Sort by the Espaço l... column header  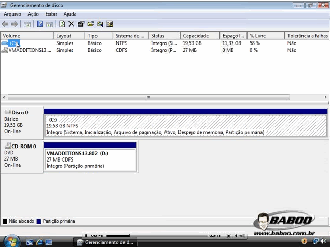[x=233, y=36]
